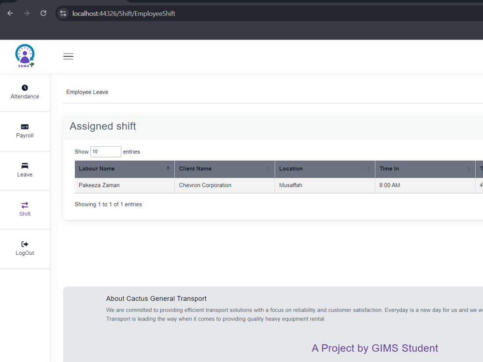Image resolution: width=483 pixels, height=362 pixels.
Task: Click the Time In sort arrows icon
Action: click(x=469, y=168)
